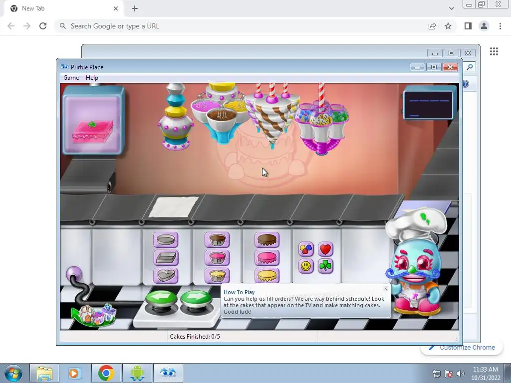Push the green right-arrow conveyor button
511x383 pixels.
pyautogui.click(x=196, y=300)
